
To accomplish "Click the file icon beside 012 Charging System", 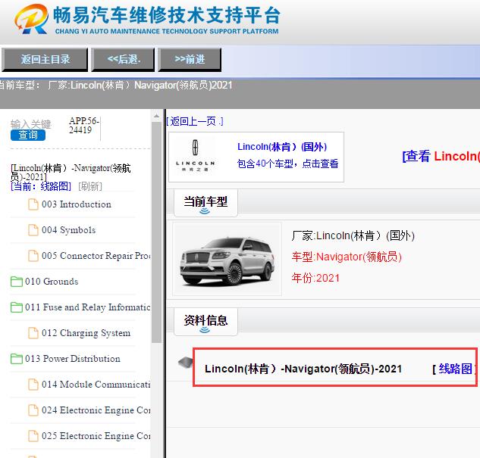I will (x=33, y=333).
